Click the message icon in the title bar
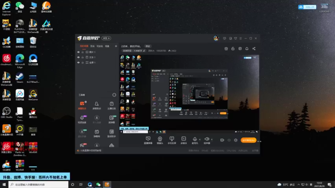The height and width of the screenshot is (188, 335). point(224,38)
